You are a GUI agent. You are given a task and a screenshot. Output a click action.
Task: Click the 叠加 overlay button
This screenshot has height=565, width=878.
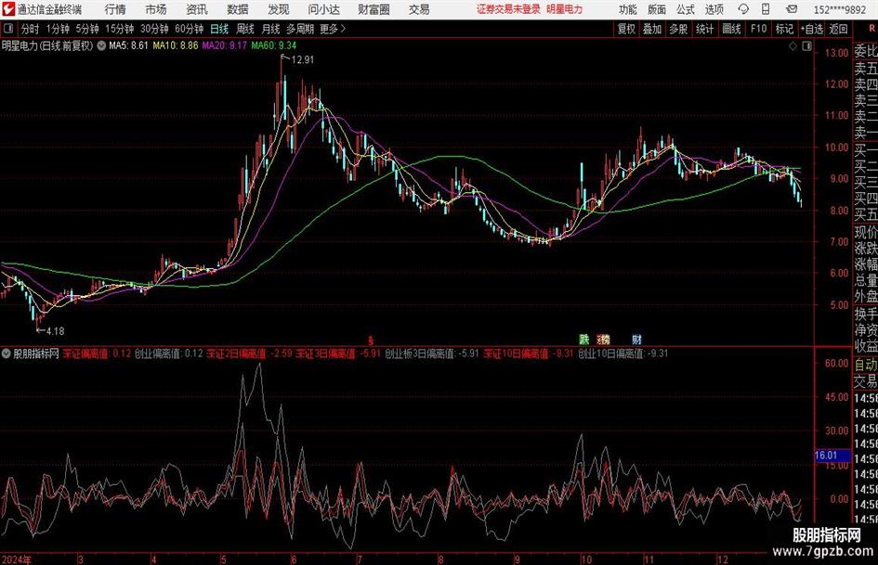tap(652, 29)
